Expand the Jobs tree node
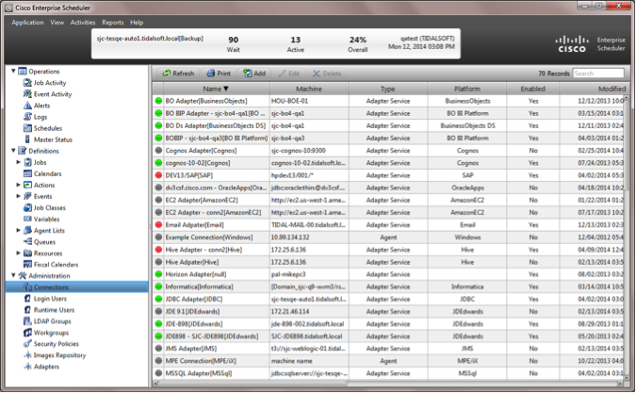The height and width of the screenshot is (393, 636). point(20,162)
